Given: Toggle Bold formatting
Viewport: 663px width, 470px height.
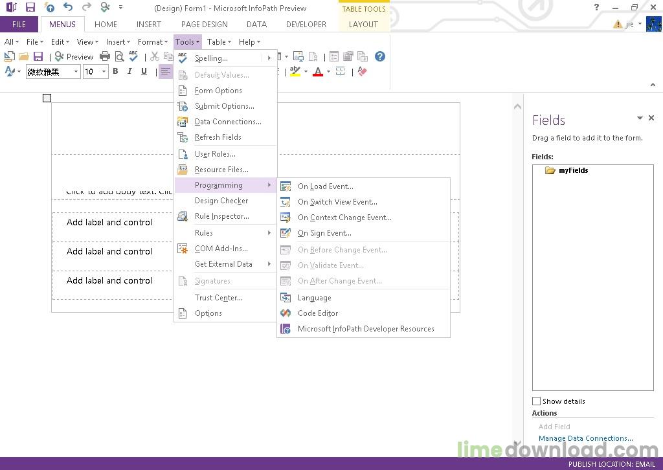Looking at the screenshot, I should [115, 71].
